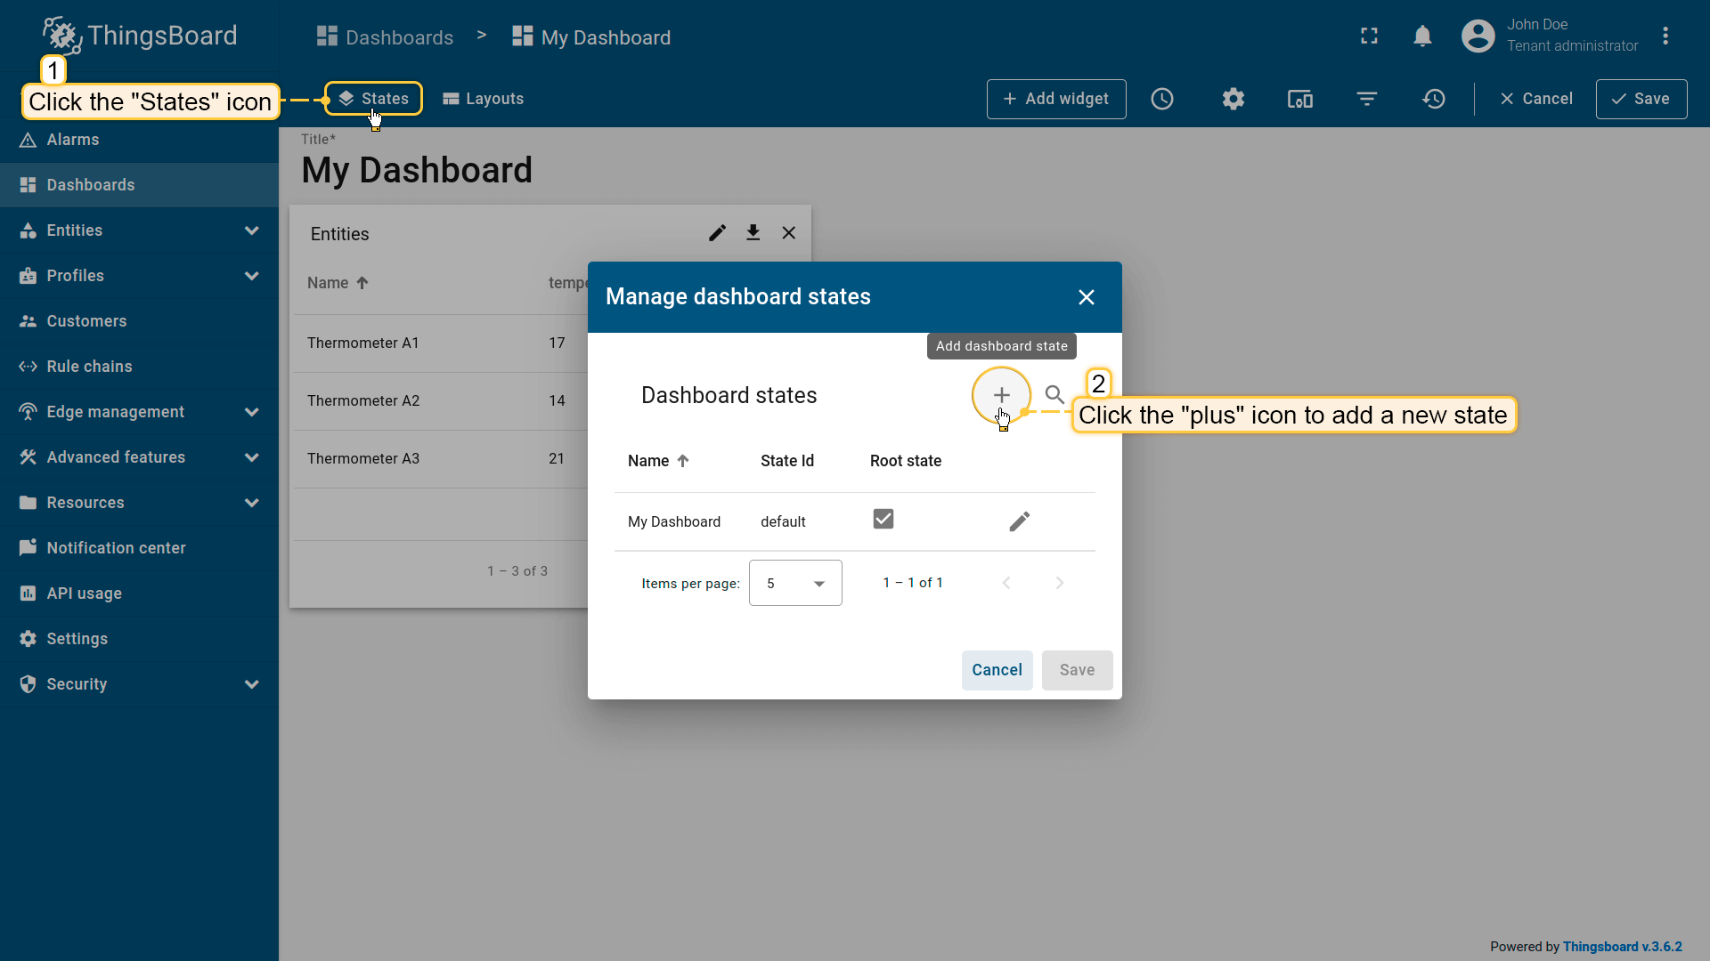Open the timewindow clock icon in toolbar
The width and height of the screenshot is (1710, 961).
[1161, 99]
